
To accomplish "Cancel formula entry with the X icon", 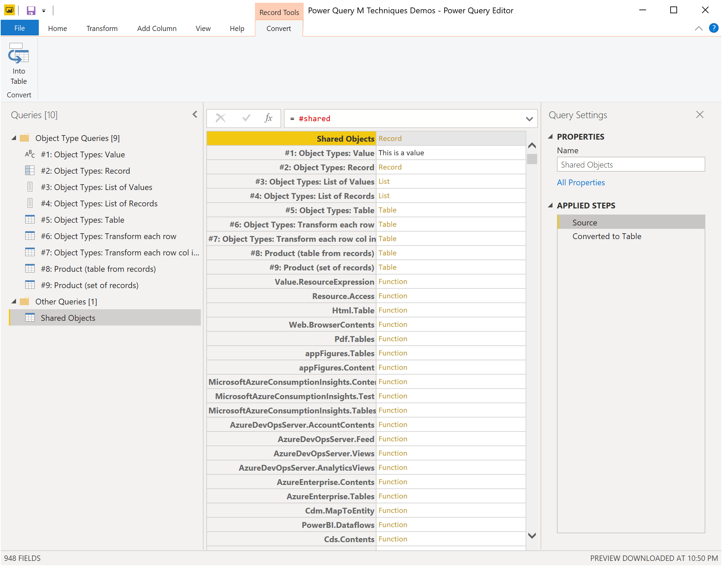I will [x=221, y=118].
